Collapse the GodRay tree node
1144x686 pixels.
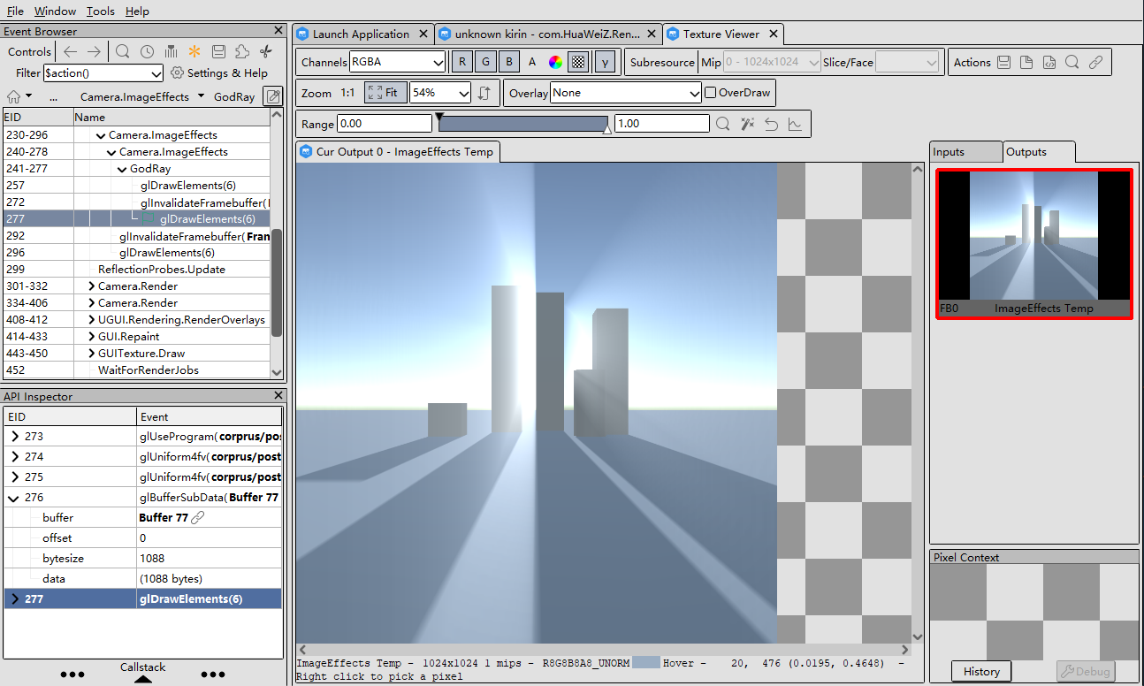coord(122,169)
